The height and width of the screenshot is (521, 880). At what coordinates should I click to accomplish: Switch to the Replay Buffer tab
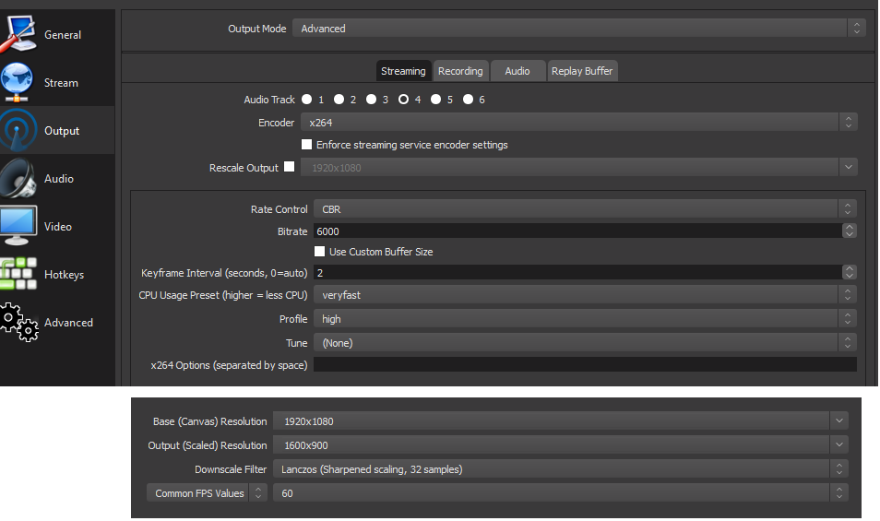coord(582,71)
